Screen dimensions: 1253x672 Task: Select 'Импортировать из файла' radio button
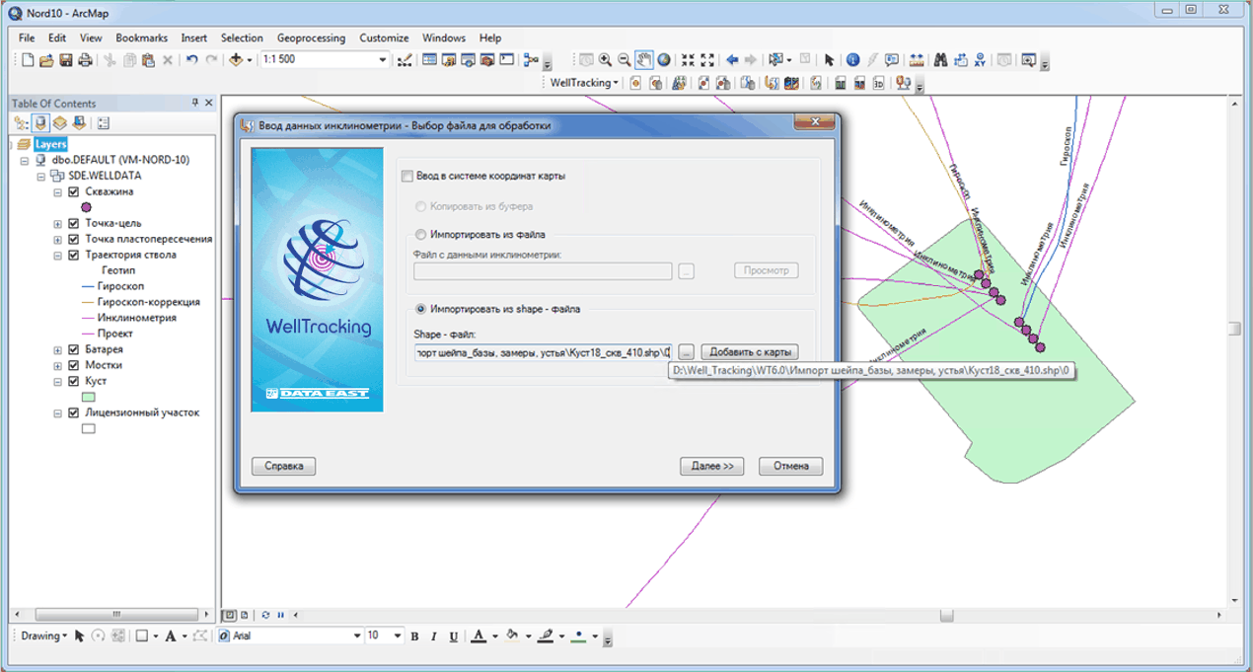(x=421, y=235)
